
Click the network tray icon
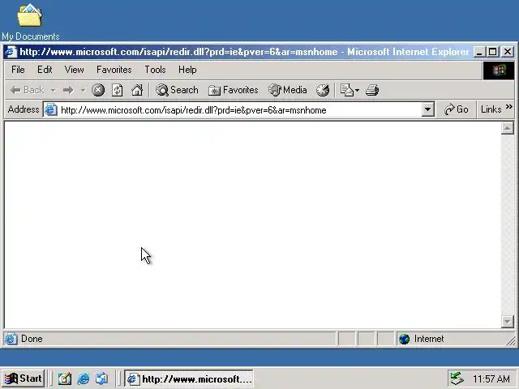pos(457,378)
